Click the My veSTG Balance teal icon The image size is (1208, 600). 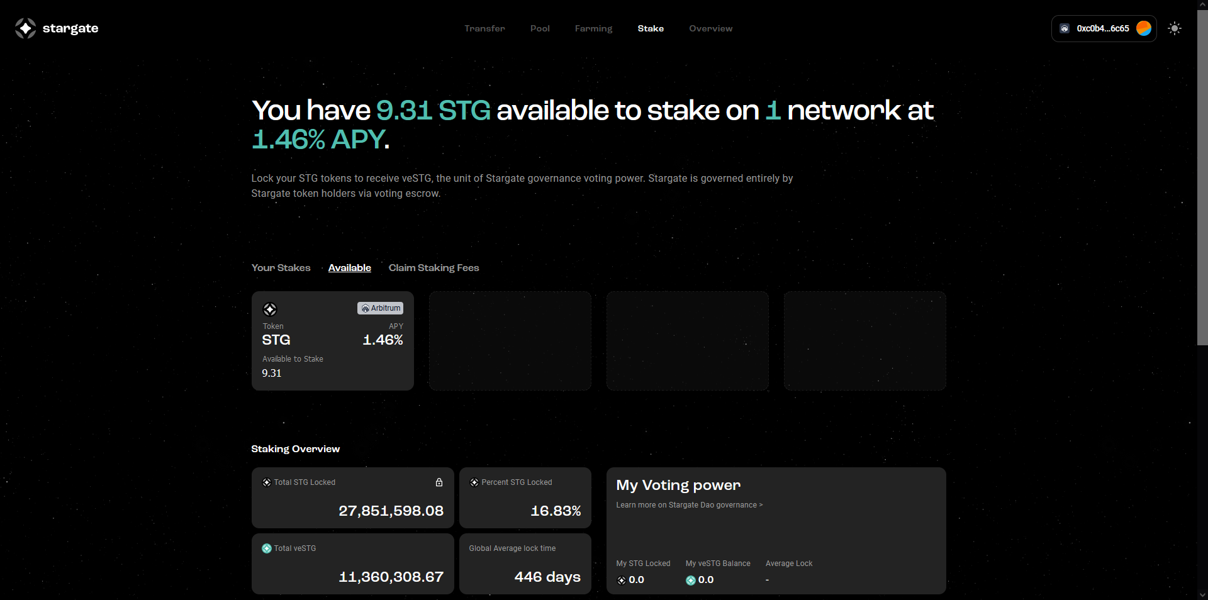click(x=691, y=581)
